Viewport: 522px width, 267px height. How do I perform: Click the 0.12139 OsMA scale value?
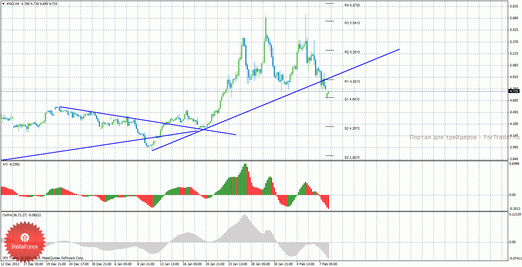[515, 214]
